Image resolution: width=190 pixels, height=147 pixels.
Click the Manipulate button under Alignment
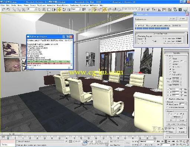point(177,117)
